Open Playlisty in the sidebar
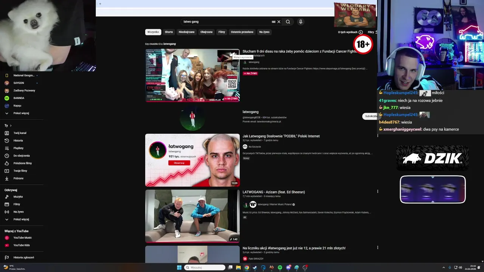Image resolution: width=484 pixels, height=272 pixels. (19, 148)
